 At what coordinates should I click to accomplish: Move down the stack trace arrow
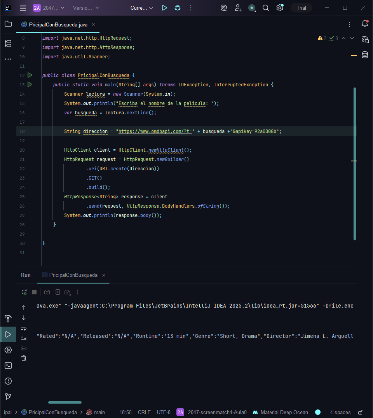(x=24, y=318)
